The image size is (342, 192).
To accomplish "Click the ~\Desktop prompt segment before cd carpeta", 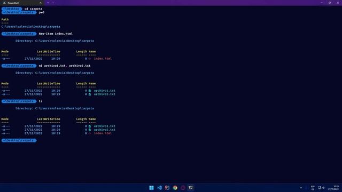I will tap(12, 9).
